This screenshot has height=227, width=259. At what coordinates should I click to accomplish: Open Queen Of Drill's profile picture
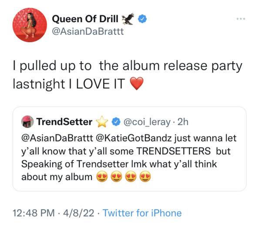30,25
